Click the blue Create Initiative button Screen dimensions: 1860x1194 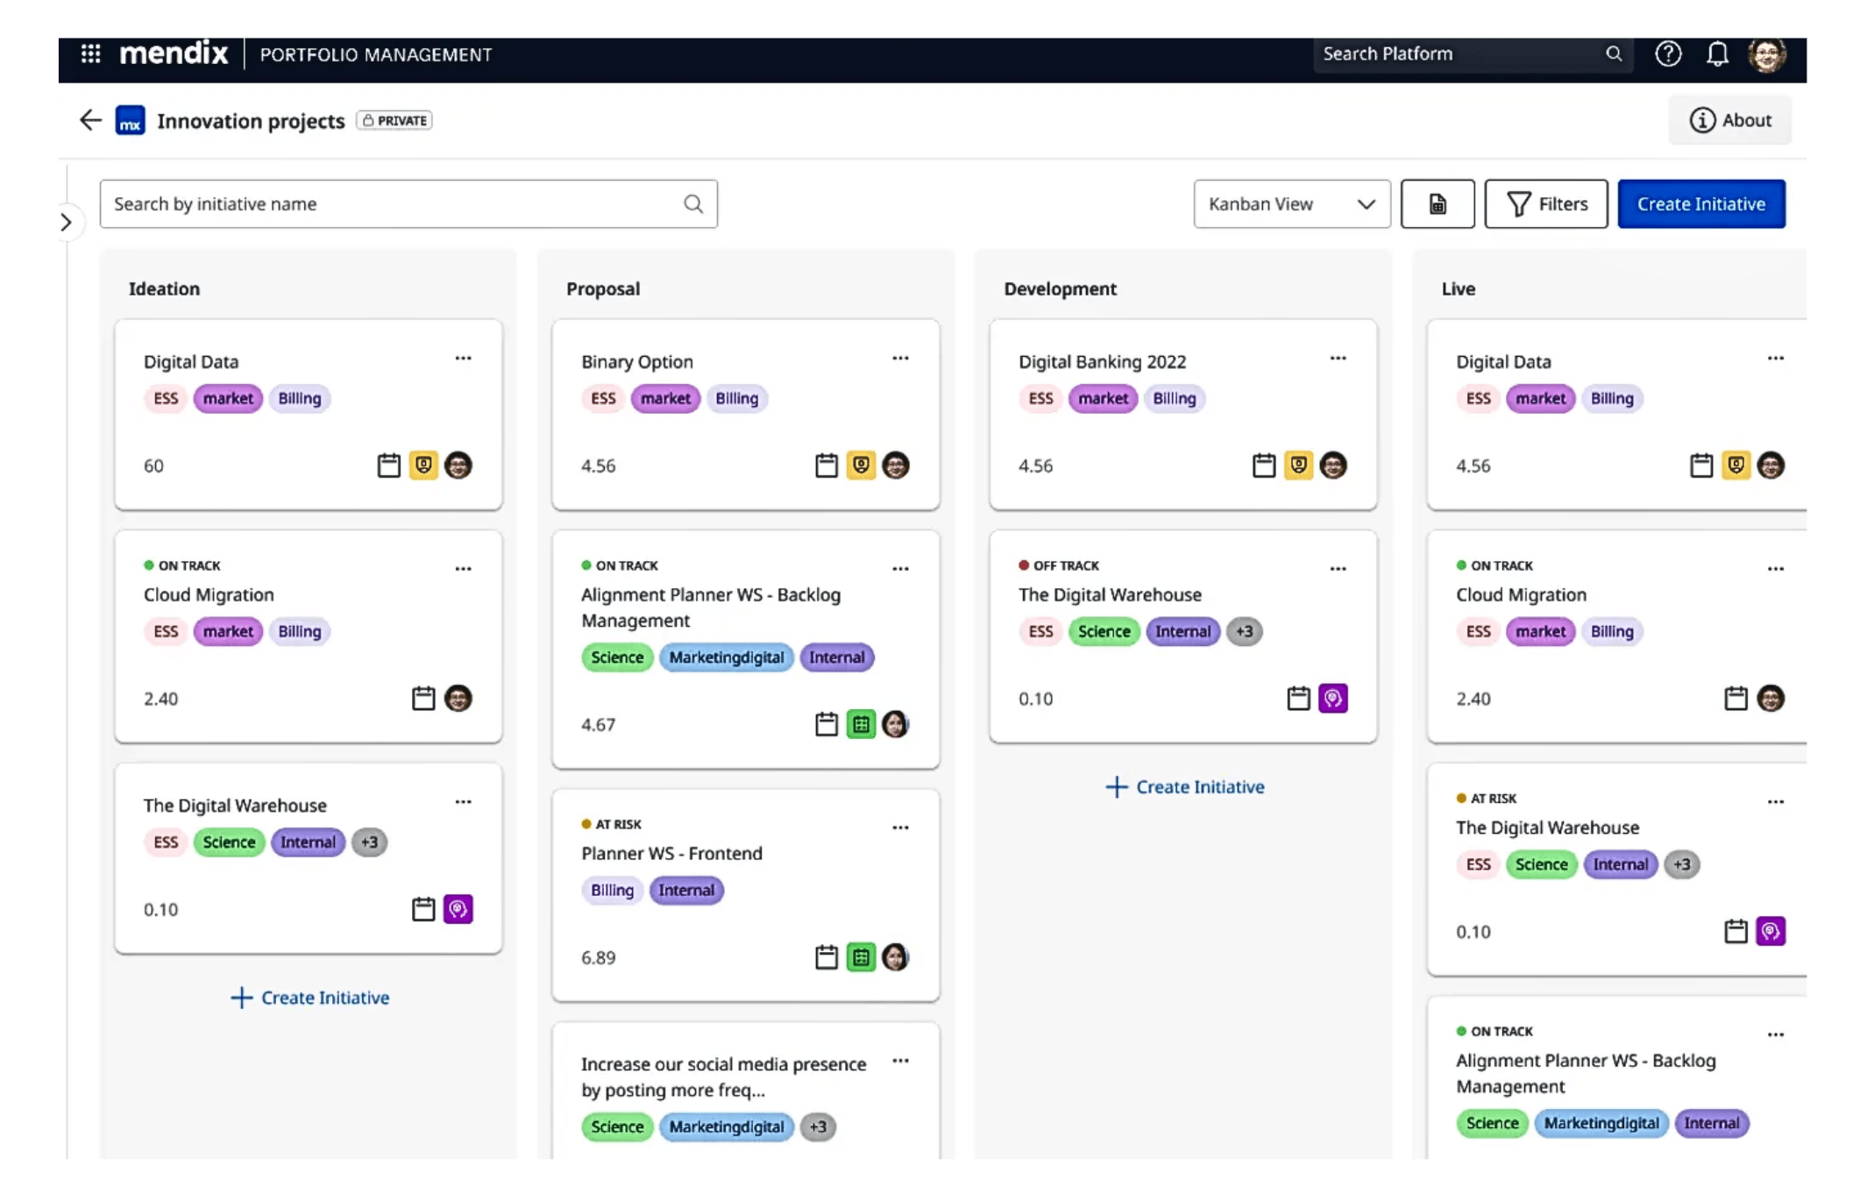[x=1700, y=204]
